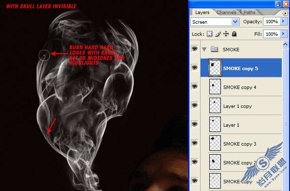Close the Layers palette window

286,4
